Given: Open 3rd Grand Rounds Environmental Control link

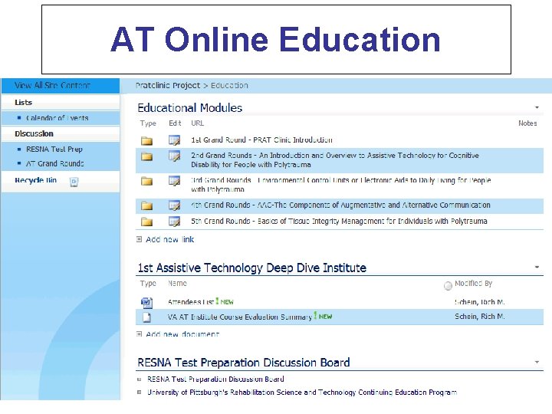Looking at the screenshot, I should point(340,185).
